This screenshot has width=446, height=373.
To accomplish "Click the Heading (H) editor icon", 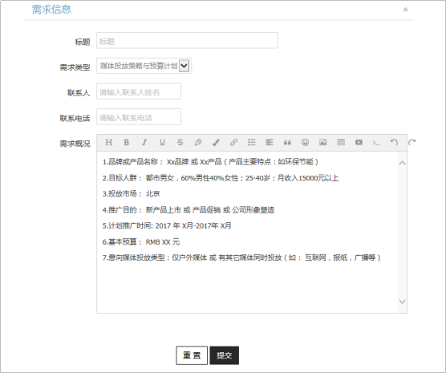I will [x=108, y=142].
